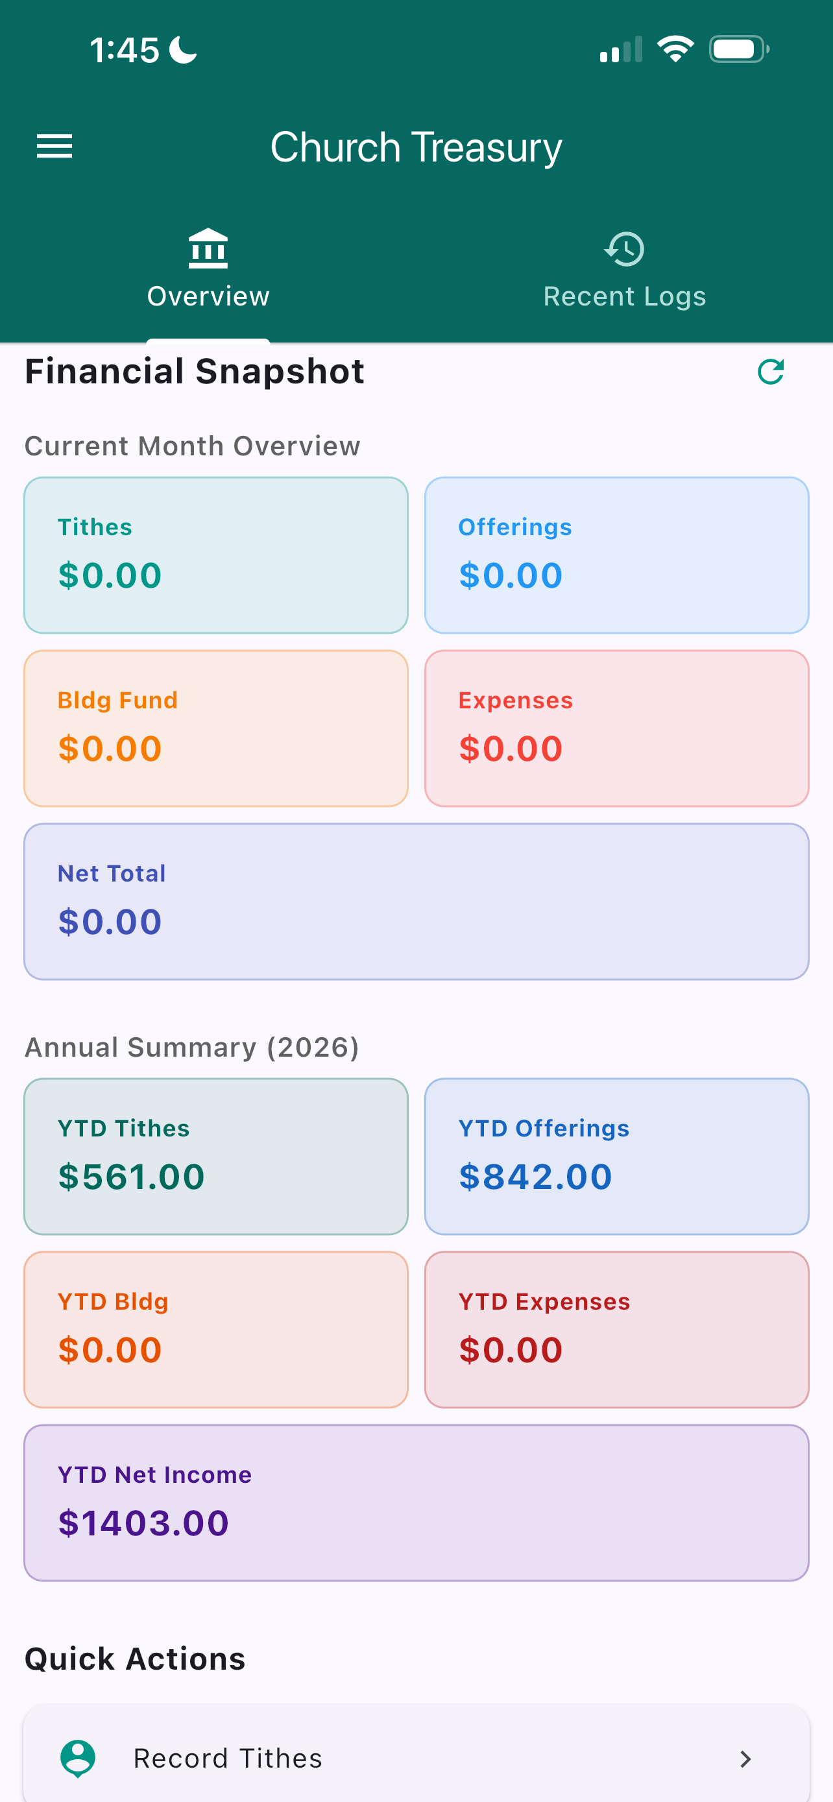
Task: Tap the Bldg Fund card
Action: [216, 728]
